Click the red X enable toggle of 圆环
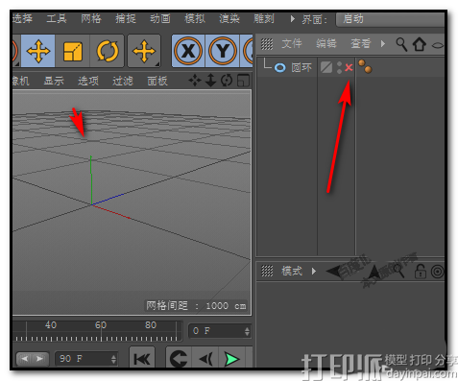 349,67
